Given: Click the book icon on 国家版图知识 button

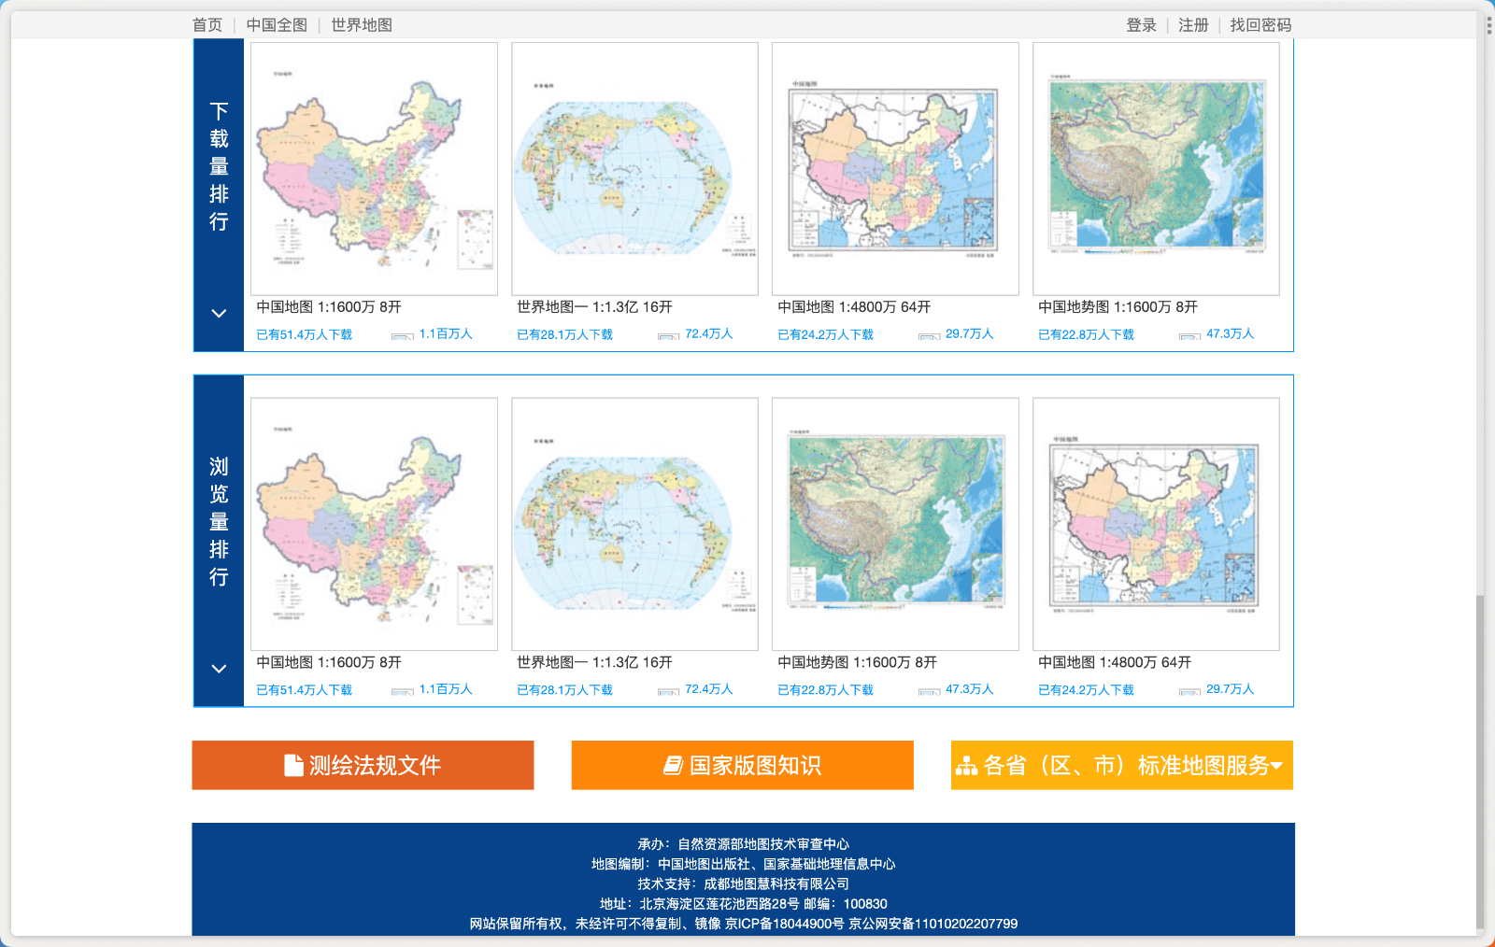Looking at the screenshot, I should 671,765.
